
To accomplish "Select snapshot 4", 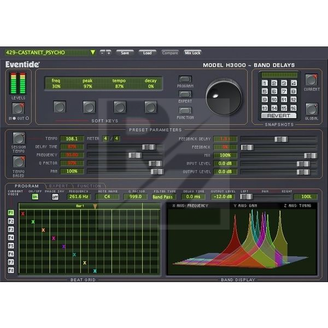I will (x=294, y=83).
